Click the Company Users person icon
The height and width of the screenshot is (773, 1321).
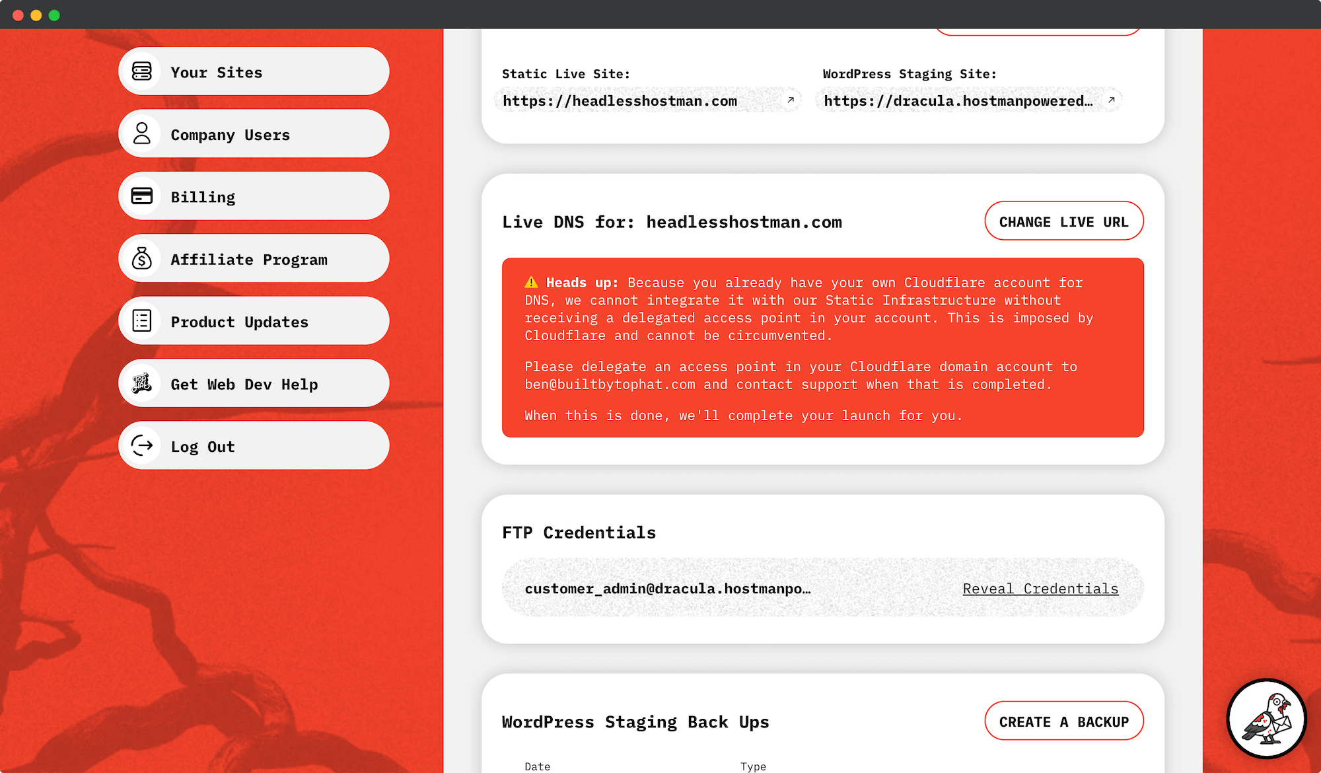141,133
